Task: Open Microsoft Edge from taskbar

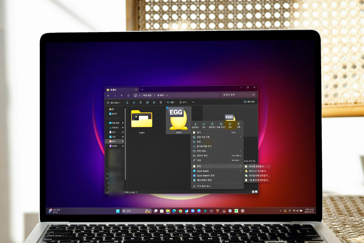Action: pos(174,211)
